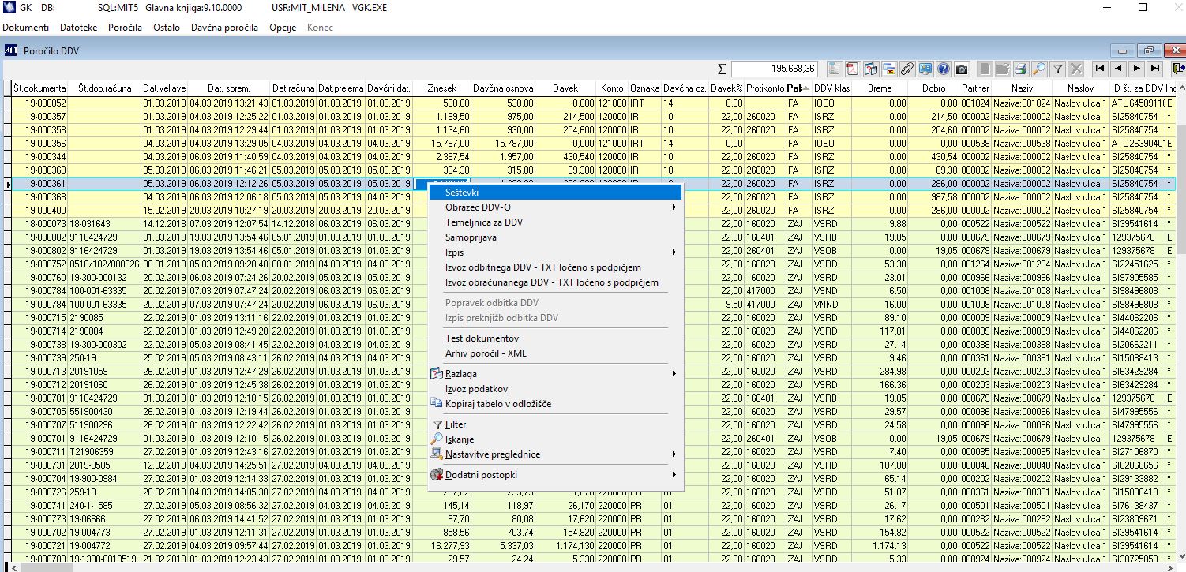Select Izvoz podatkov entry
1186x572 pixels.
555,389
